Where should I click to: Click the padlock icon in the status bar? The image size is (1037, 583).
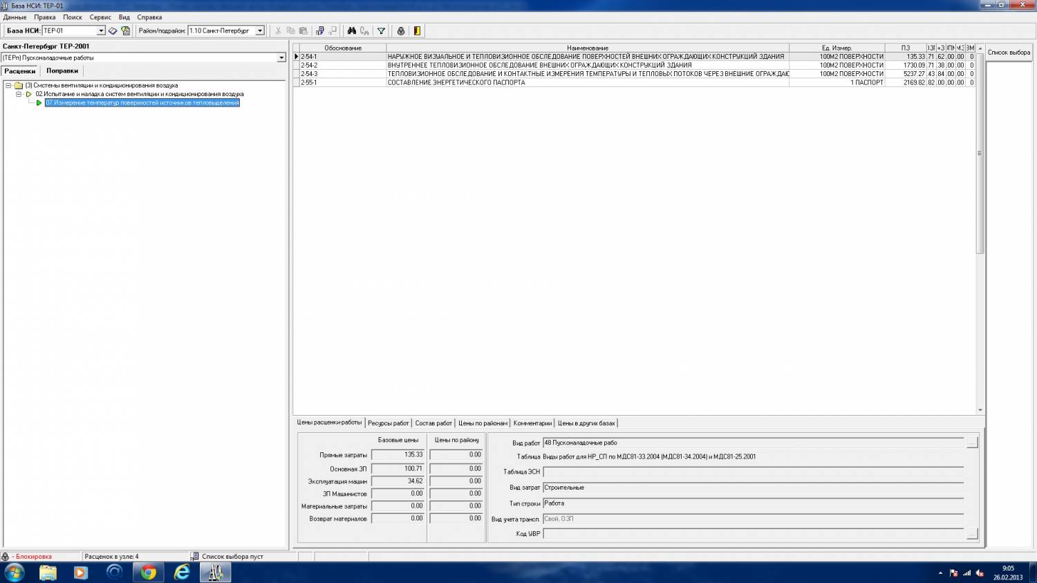point(6,557)
